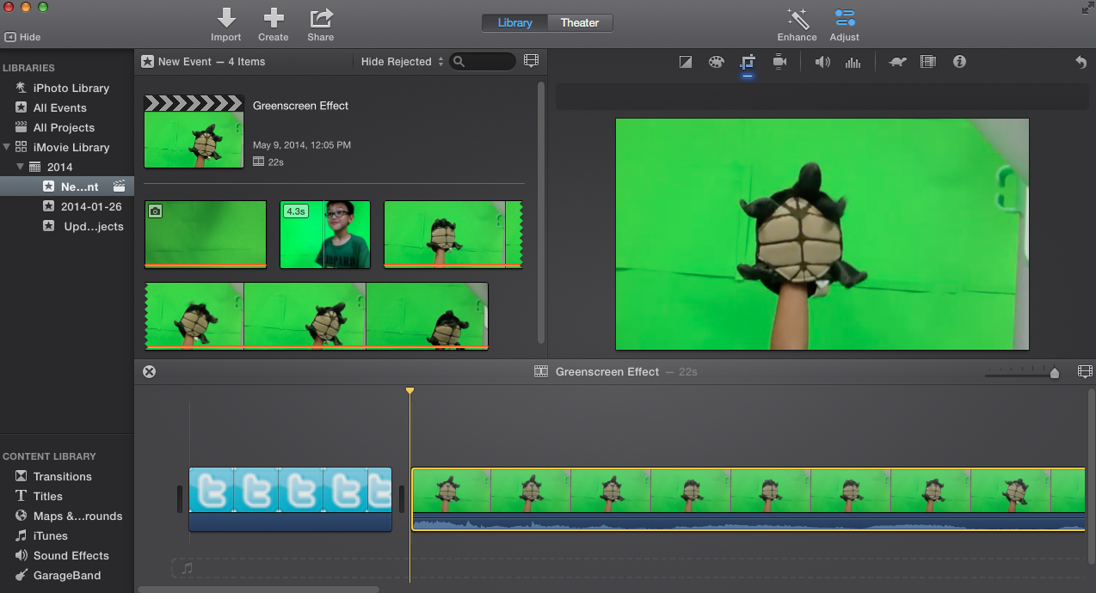The height and width of the screenshot is (593, 1096).
Task: Select the Stabilization camera icon
Action: click(x=779, y=62)
